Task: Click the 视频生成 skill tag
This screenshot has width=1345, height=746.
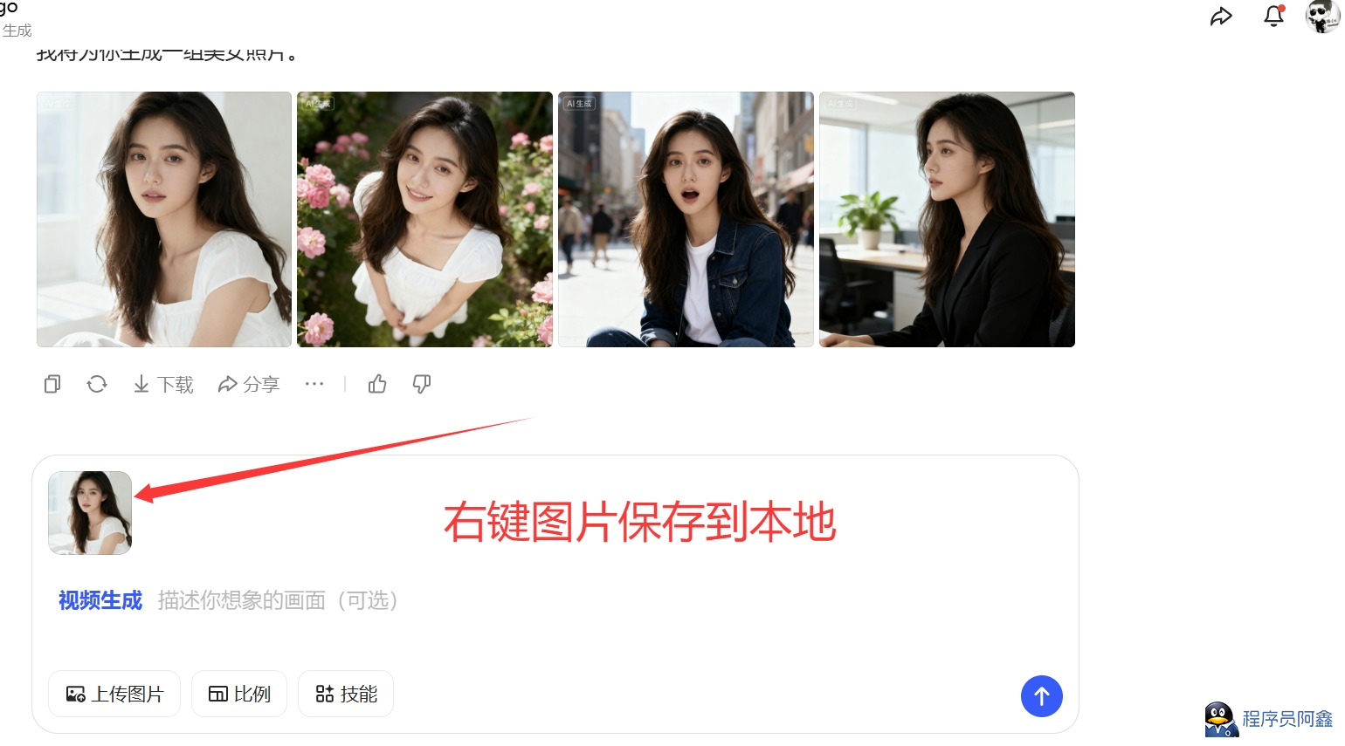Action: (x=100, y=600)
